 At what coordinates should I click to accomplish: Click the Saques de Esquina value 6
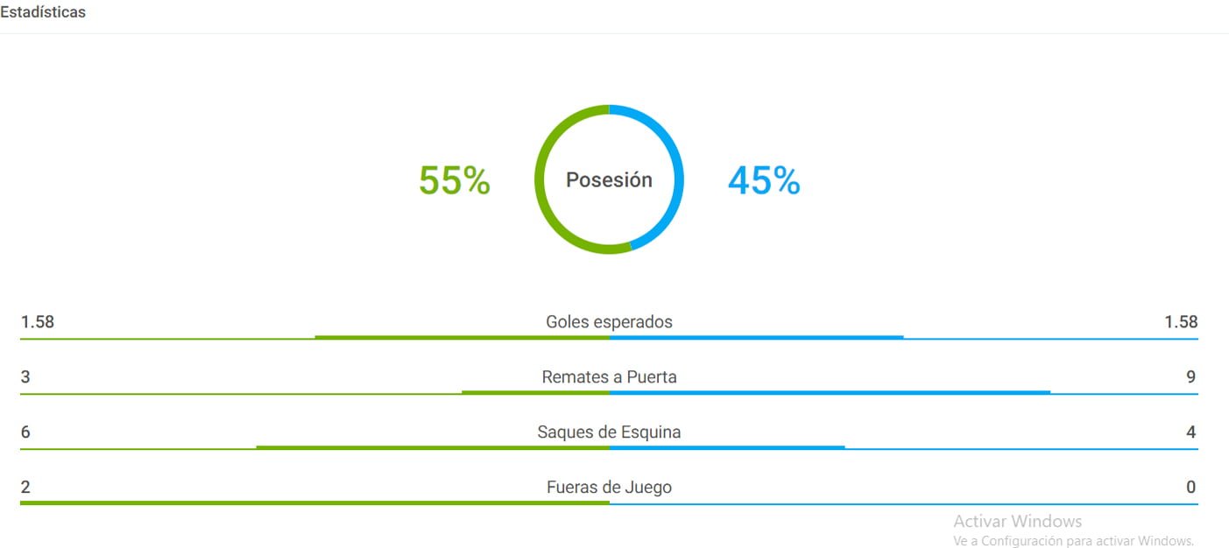(x=25, y=432)
